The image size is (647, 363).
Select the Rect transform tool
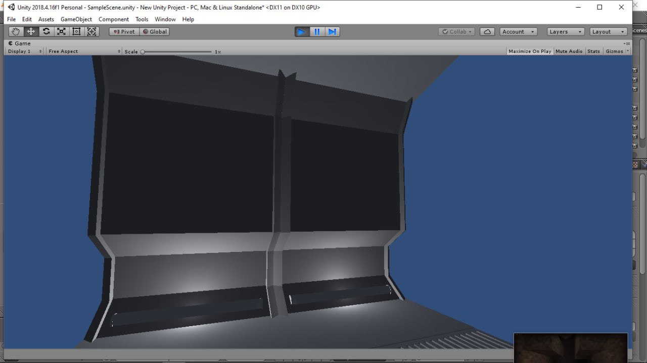coord(76,31)
